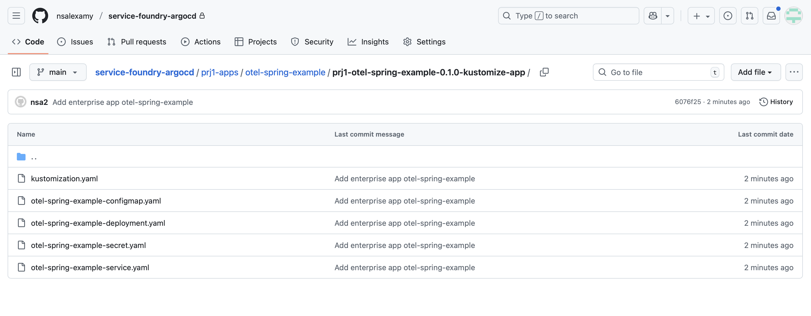This screenshot has height=316, width=811.
Task: Open the issues icon in header
Action: pos(728,16)
